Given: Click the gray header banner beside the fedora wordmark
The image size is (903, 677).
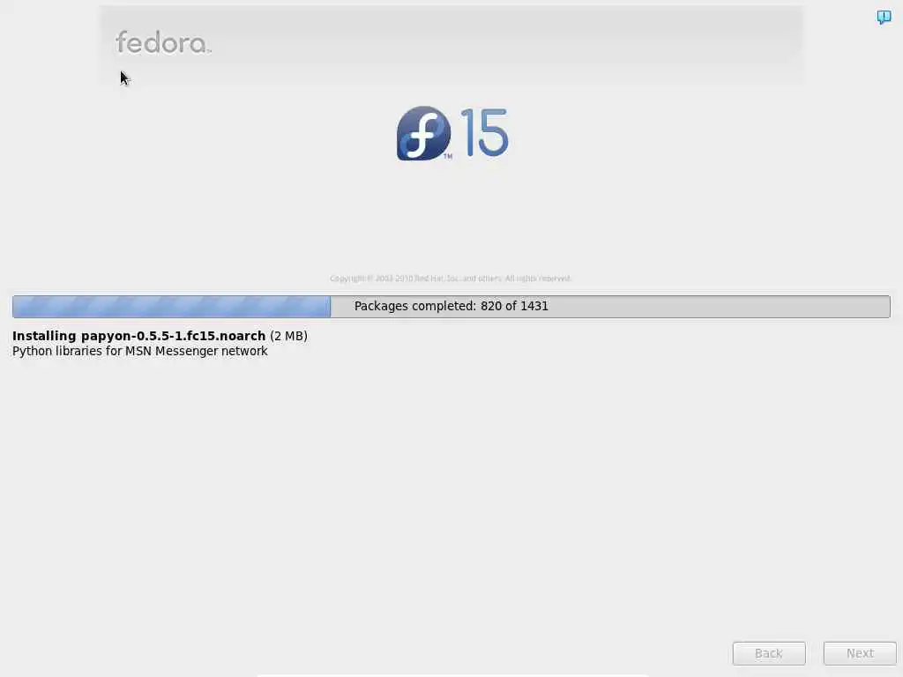Looking at the screenshot, I should pos(507,45).
